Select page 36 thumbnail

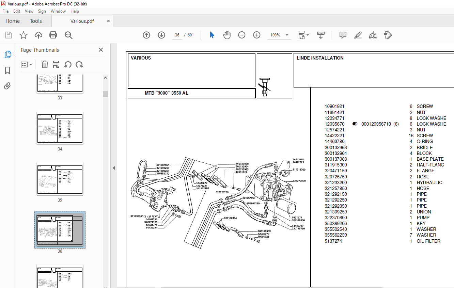tap(60, 230)
